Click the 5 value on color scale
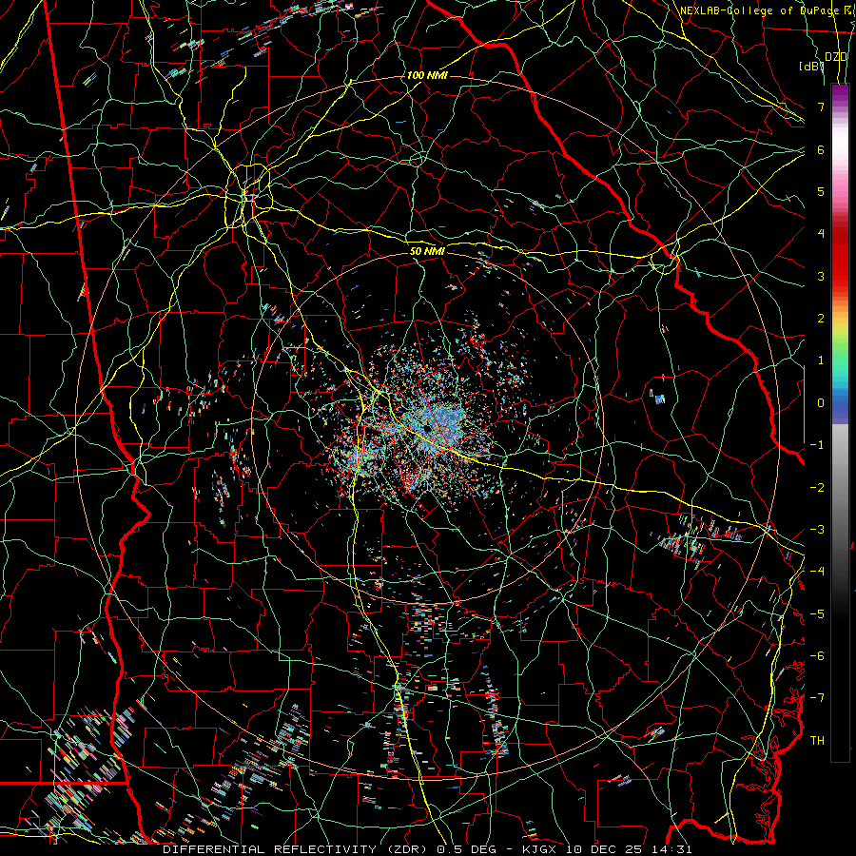Screen dimensions: 856x856 click(x=821, y=191)
